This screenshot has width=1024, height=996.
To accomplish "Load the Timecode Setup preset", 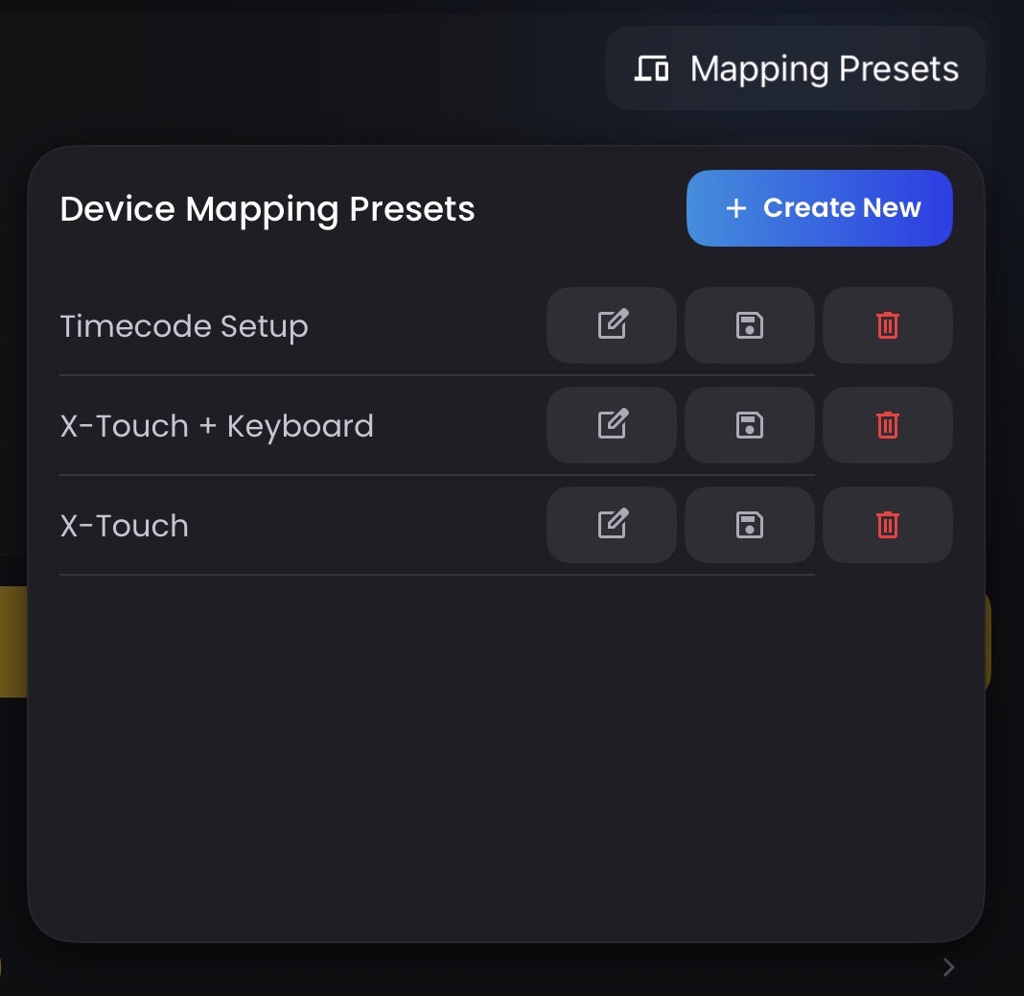I will coord(184,326).
